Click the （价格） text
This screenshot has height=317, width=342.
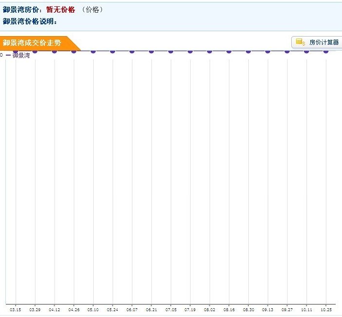click(x=93, y=10)
